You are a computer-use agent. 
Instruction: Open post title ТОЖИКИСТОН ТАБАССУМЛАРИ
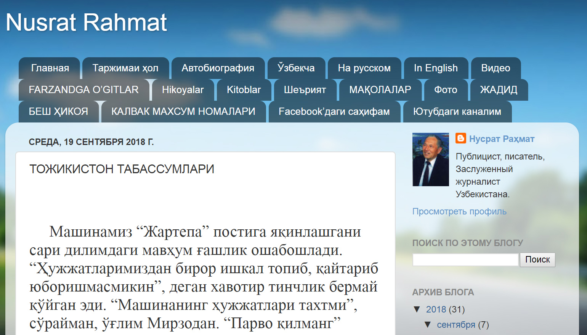tap(122, 169)
